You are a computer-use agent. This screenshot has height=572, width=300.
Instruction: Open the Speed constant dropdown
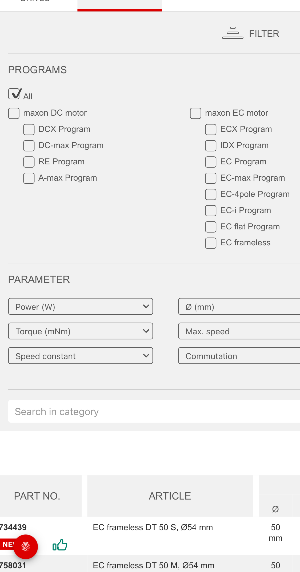[x=80, y=356]
